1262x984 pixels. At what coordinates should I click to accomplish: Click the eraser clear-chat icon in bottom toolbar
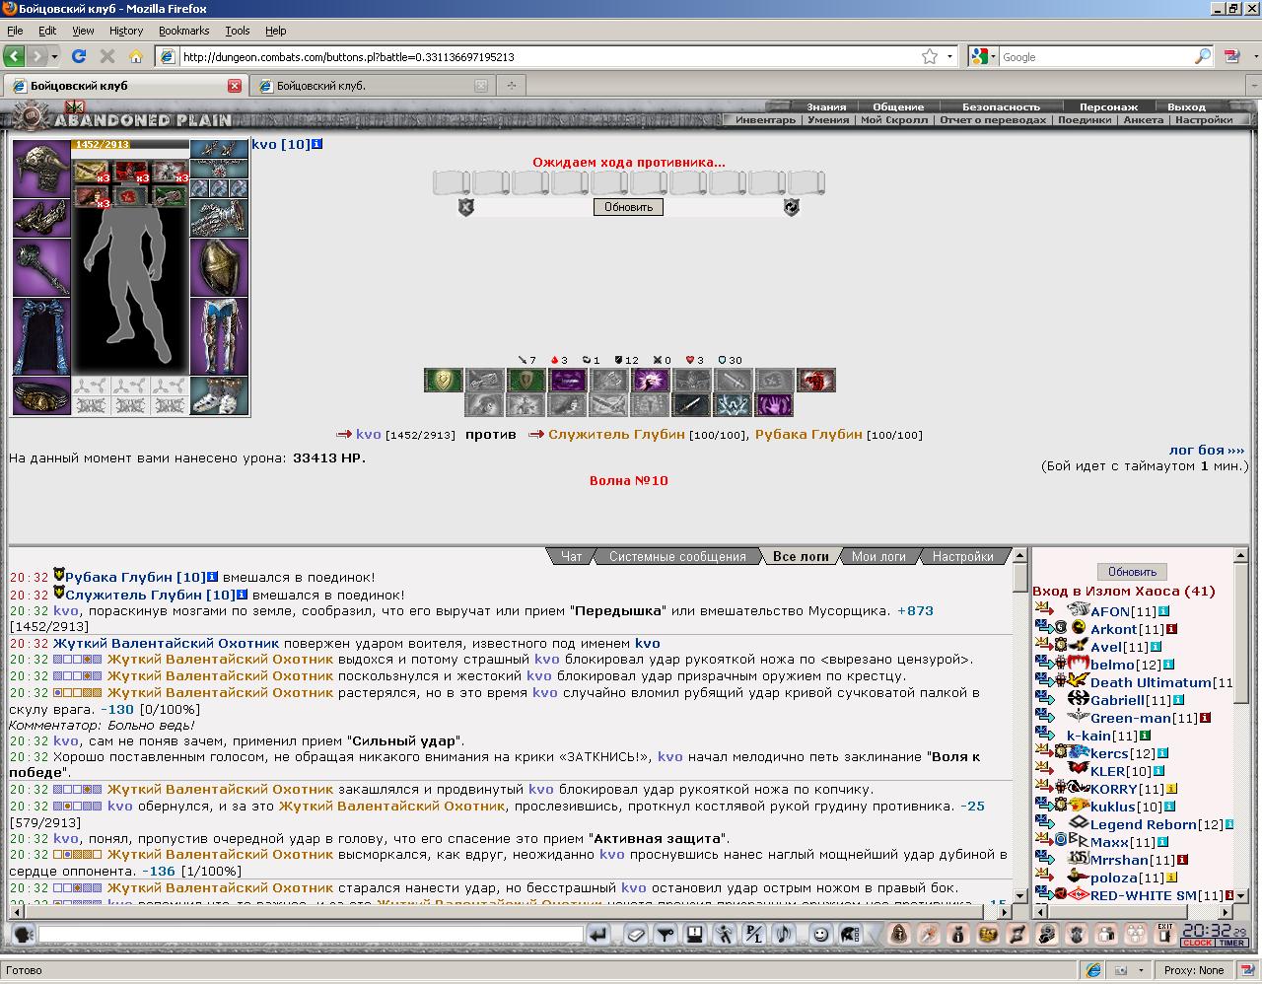point(636,934)
